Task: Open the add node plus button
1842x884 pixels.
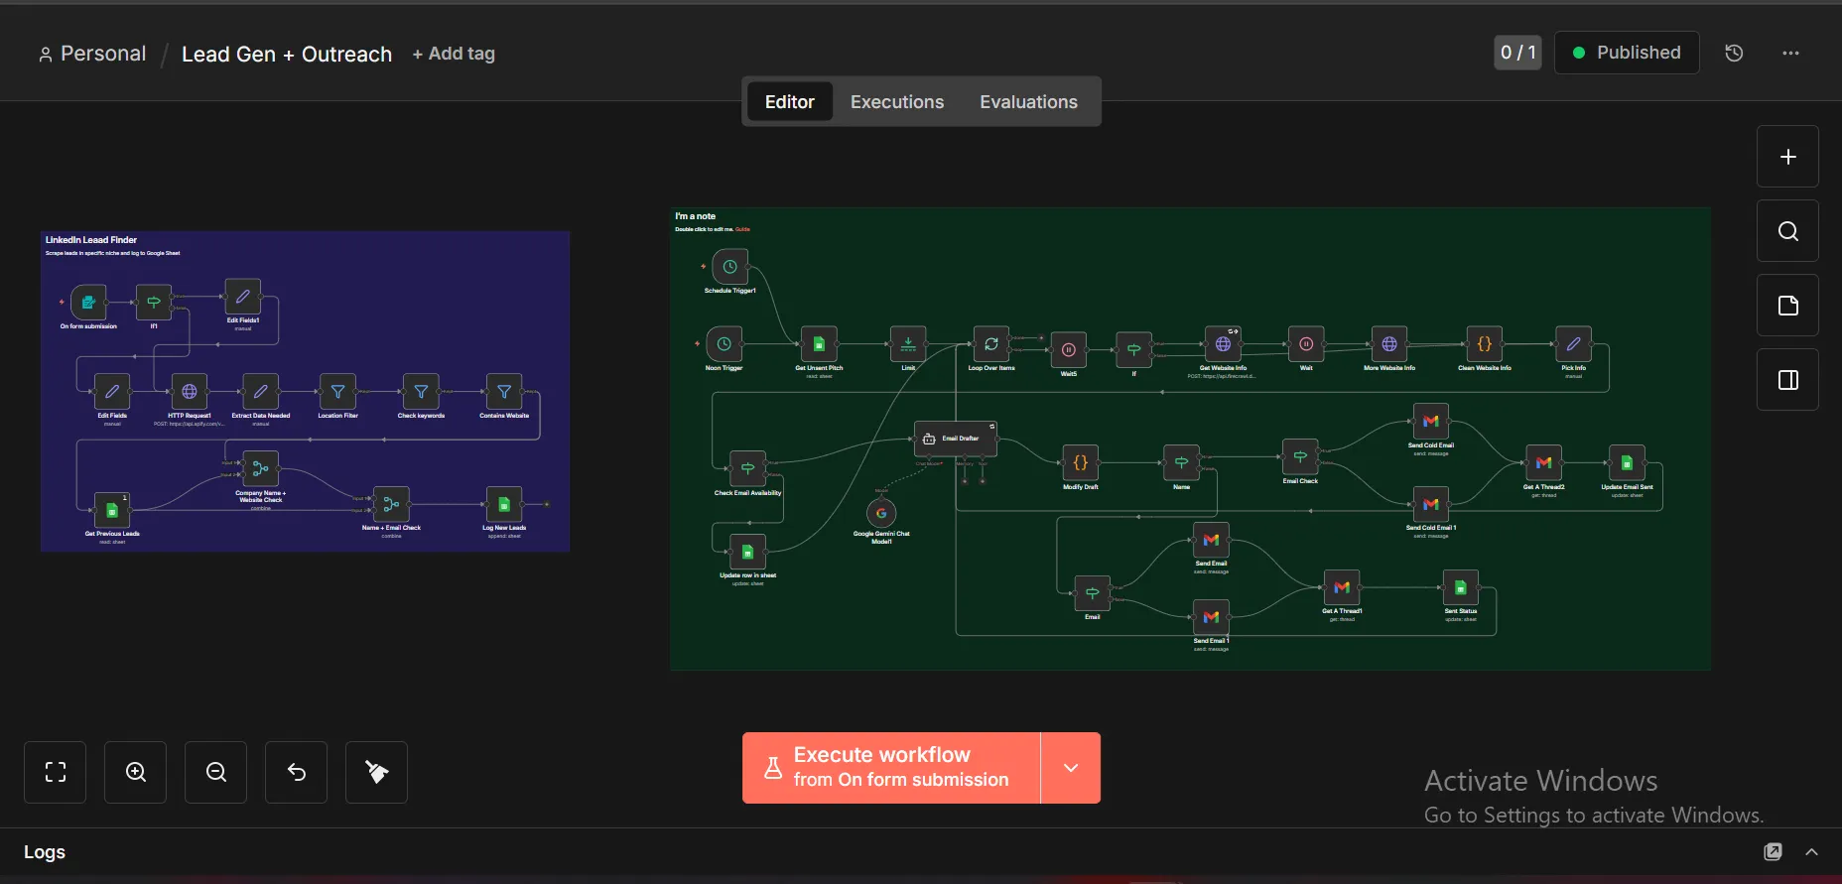Action: [1787, 157]
